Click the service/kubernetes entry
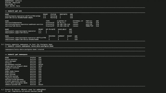 click(x=13, y=23)
